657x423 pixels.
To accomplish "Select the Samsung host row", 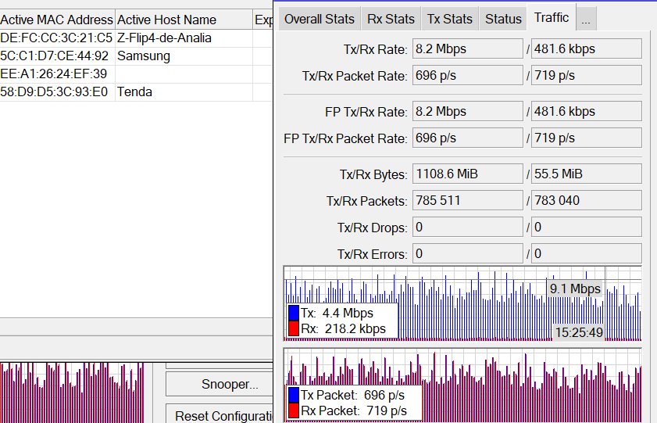I will [144, 56].
